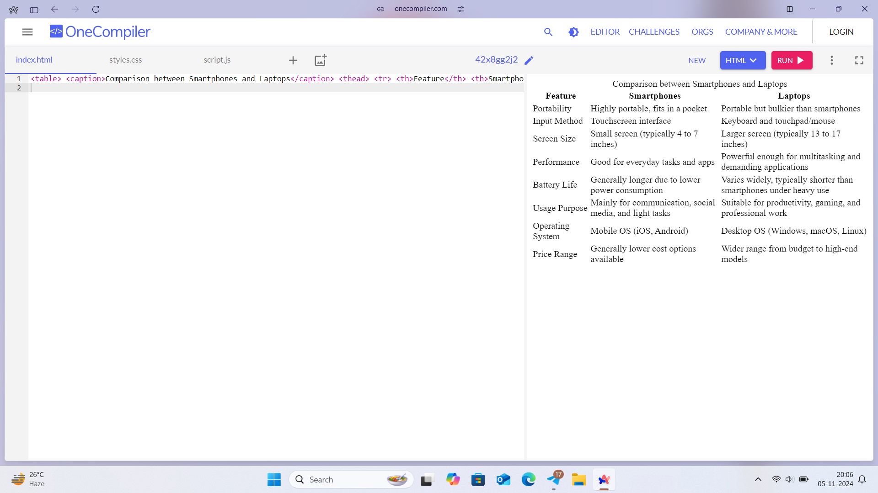Click the NEW button
Viewport: 878px width, 493px height.
(x=697, y=60)
